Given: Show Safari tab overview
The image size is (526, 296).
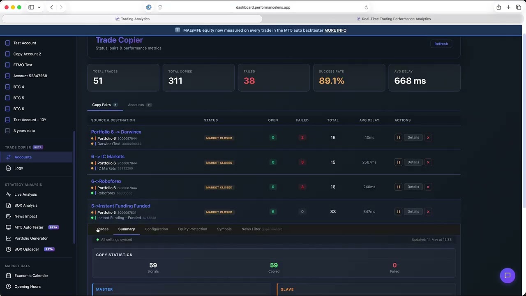Looking at the screenshot, I should tap(518, 7).
